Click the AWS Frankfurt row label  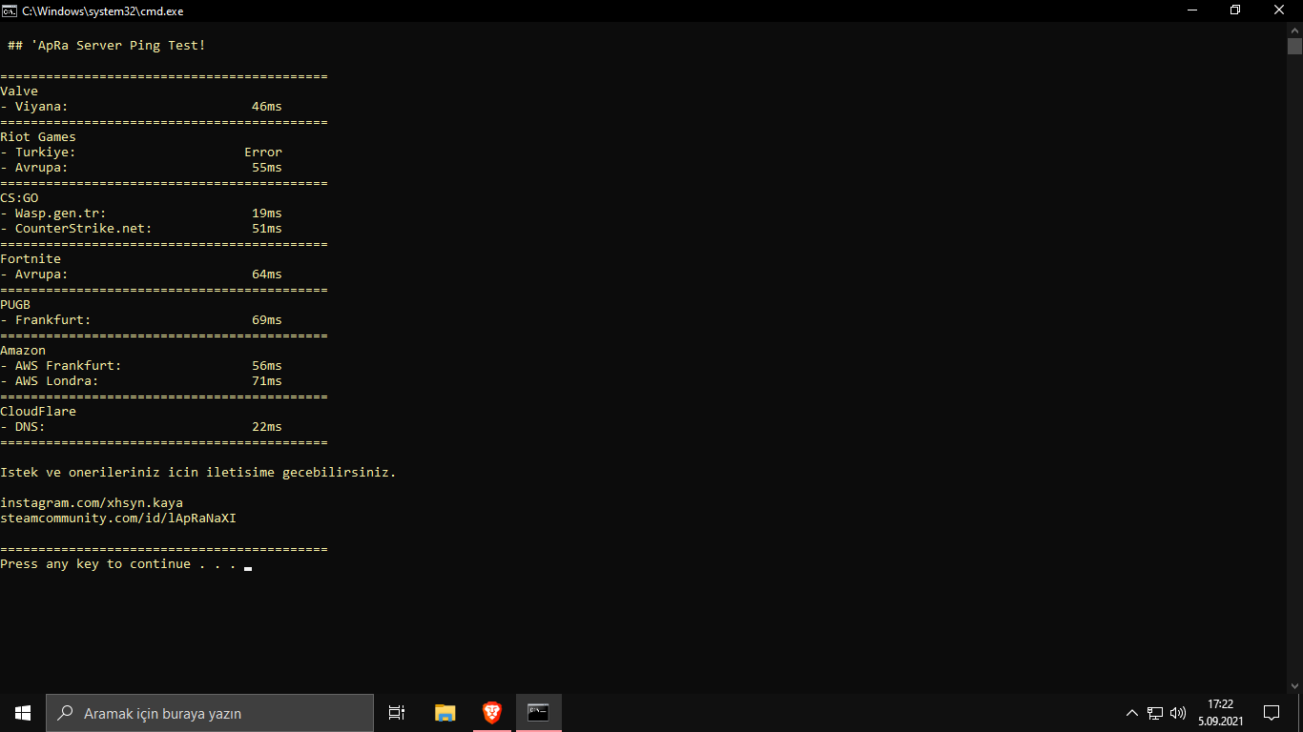(x=69, y=366)
